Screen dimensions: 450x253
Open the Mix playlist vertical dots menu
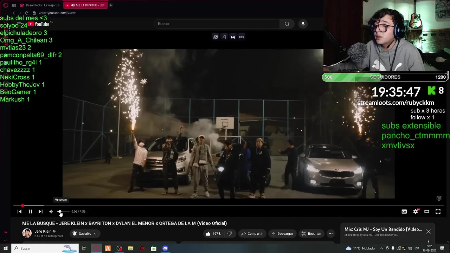428,242
